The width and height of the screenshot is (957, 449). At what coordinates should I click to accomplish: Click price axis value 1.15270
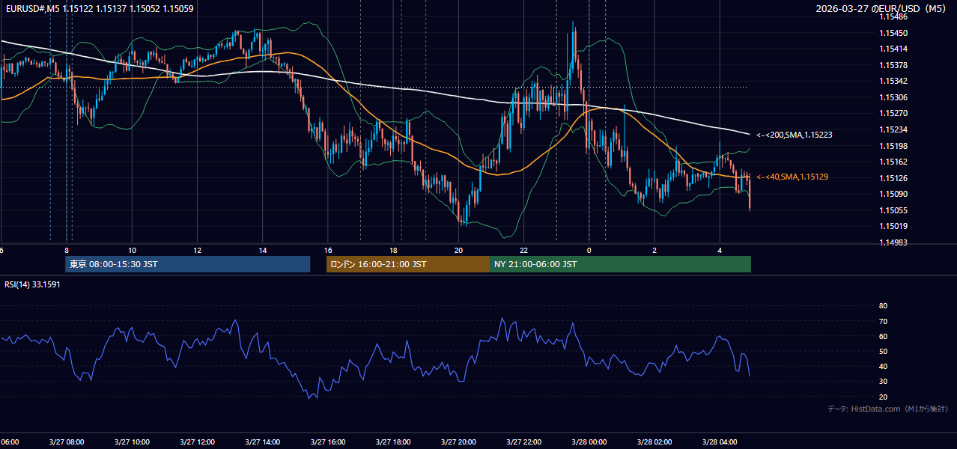[893, 113]
